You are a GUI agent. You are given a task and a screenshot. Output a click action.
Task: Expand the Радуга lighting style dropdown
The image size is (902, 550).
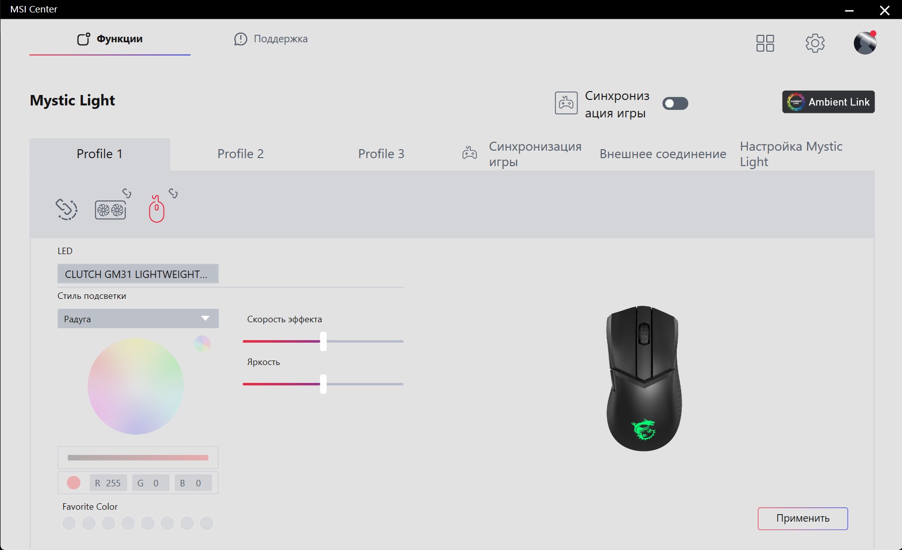[x=138, y=319]
